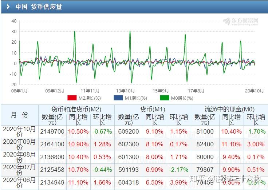The height and width of the screenshot is (190, 268).
Task: Click the 0.51% M0 month-on-month cell
Action: [256, 170]
